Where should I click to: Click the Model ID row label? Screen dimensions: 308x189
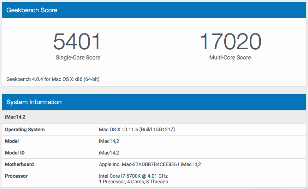(15, 153)
